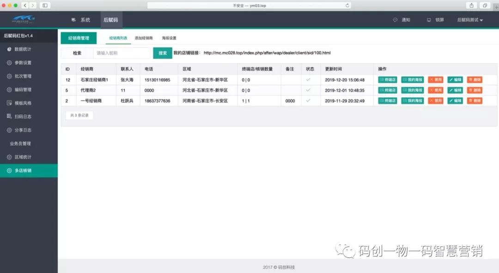Click 禁用 for 代理商2
Screen dimensions: 499x273
[x=436, y=90]
